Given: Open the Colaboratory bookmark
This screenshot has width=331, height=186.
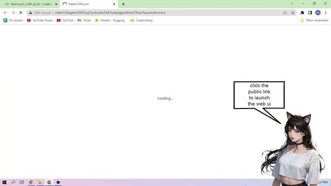Looking at the screenshot, I should click(x=141, y=20).
